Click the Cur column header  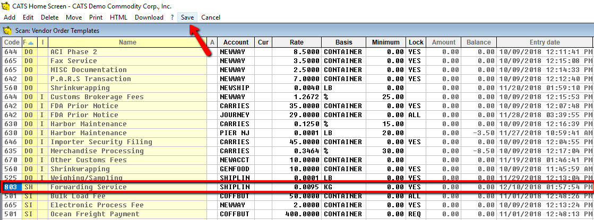tap(263, 42)
